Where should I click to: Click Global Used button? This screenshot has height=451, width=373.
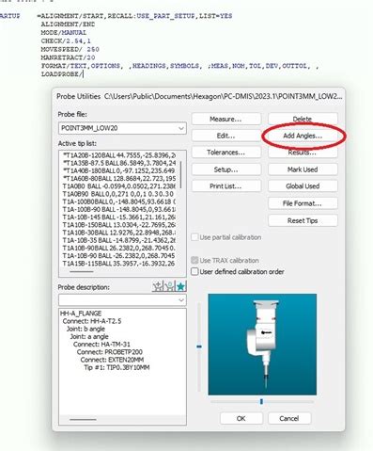[x=303, y=186]
